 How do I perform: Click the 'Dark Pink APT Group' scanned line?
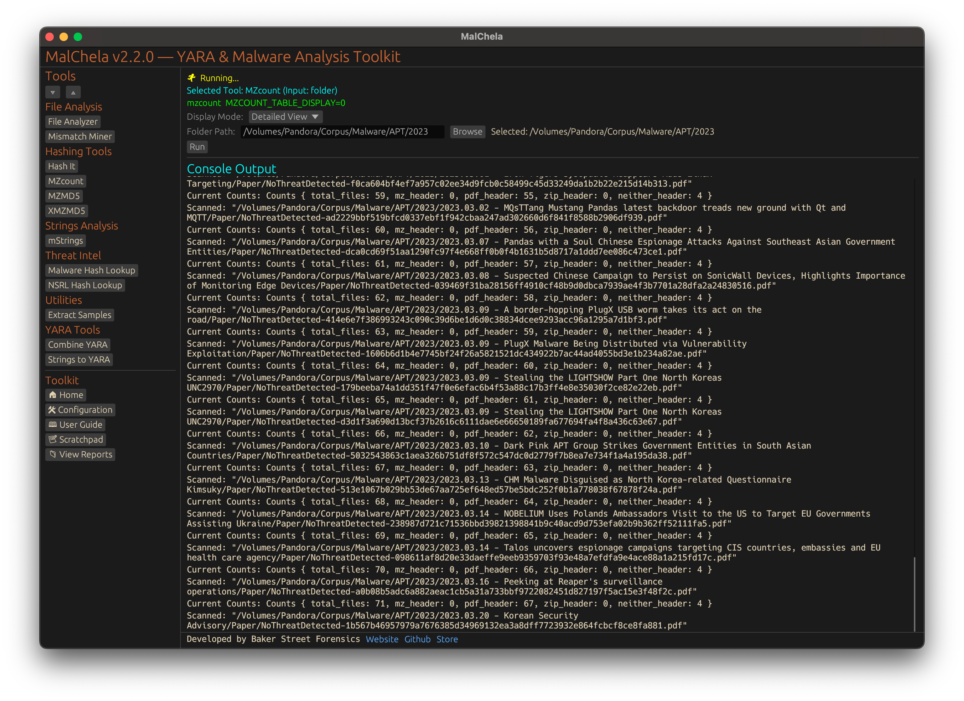click(499, 451)
